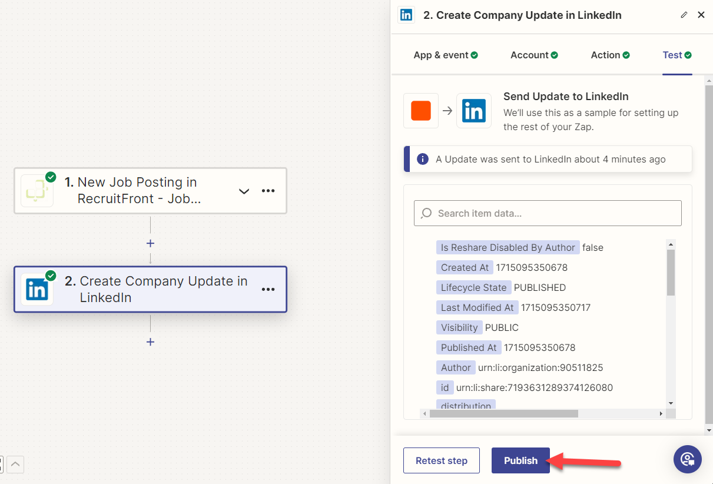This screenshot has width=713, height=484.
Task: Rename step using pencil edit icon
Action: [x=684, y=15]
